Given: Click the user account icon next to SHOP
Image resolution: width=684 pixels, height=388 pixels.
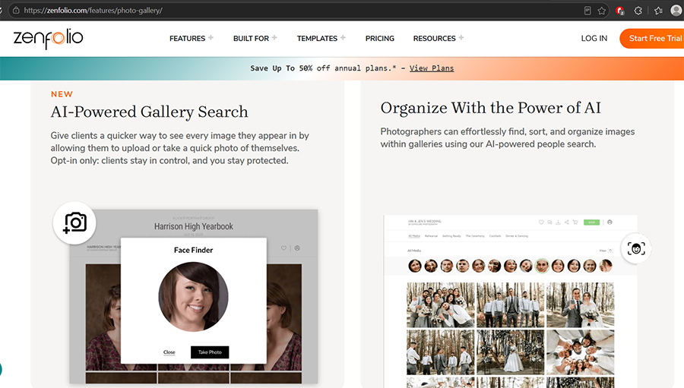Looking at the screenshot, I should [610, 222].
